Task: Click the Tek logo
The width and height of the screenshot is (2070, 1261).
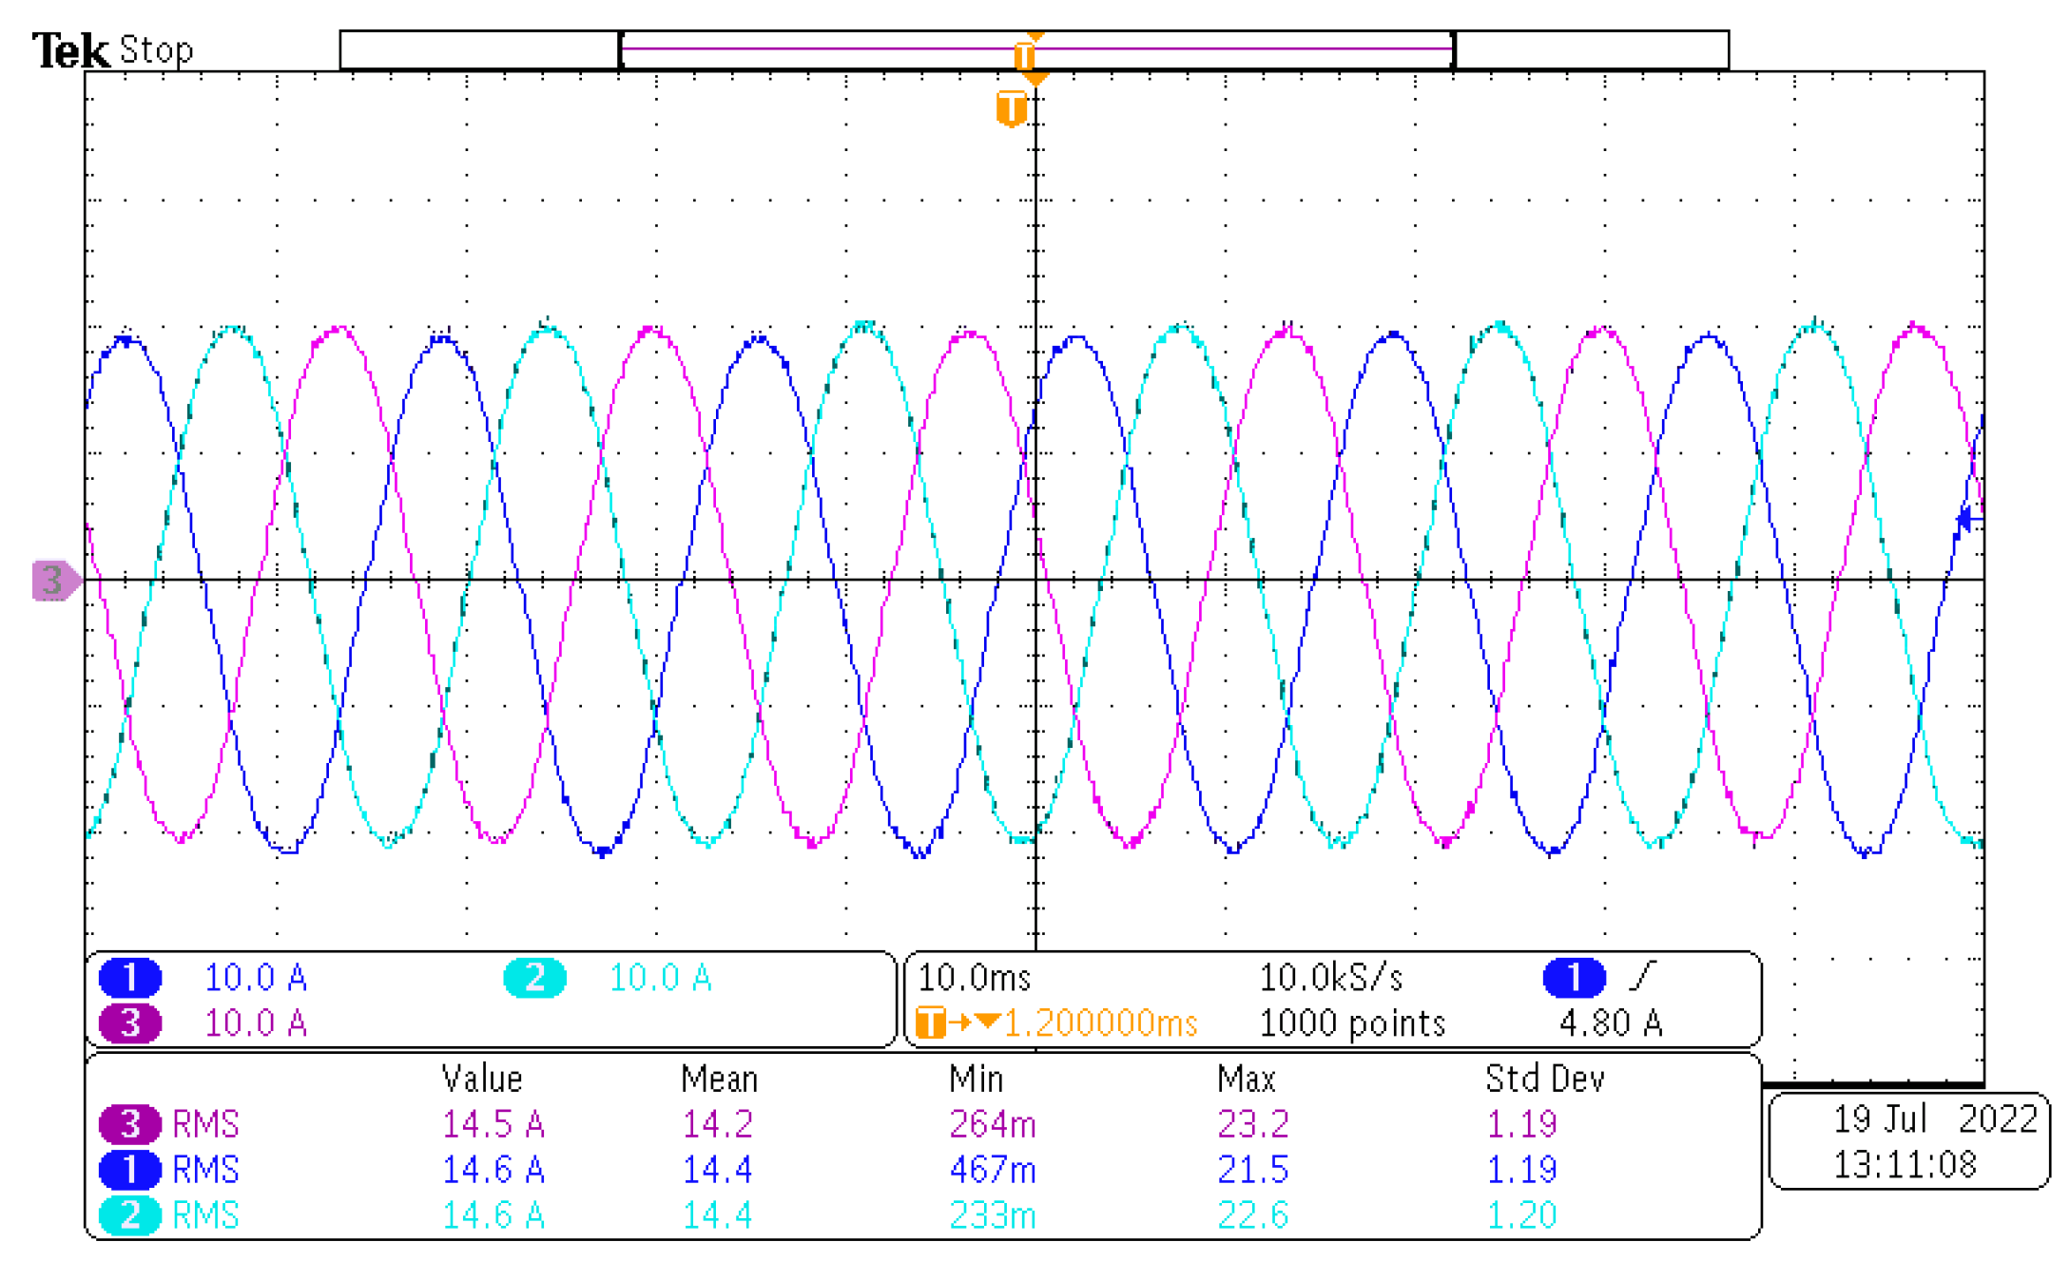Action: tap(70, 50)
